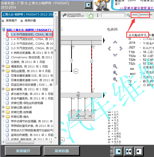Click bottom view control center split button
Viewport: 154px width, 157px height.
pos(129,151)
